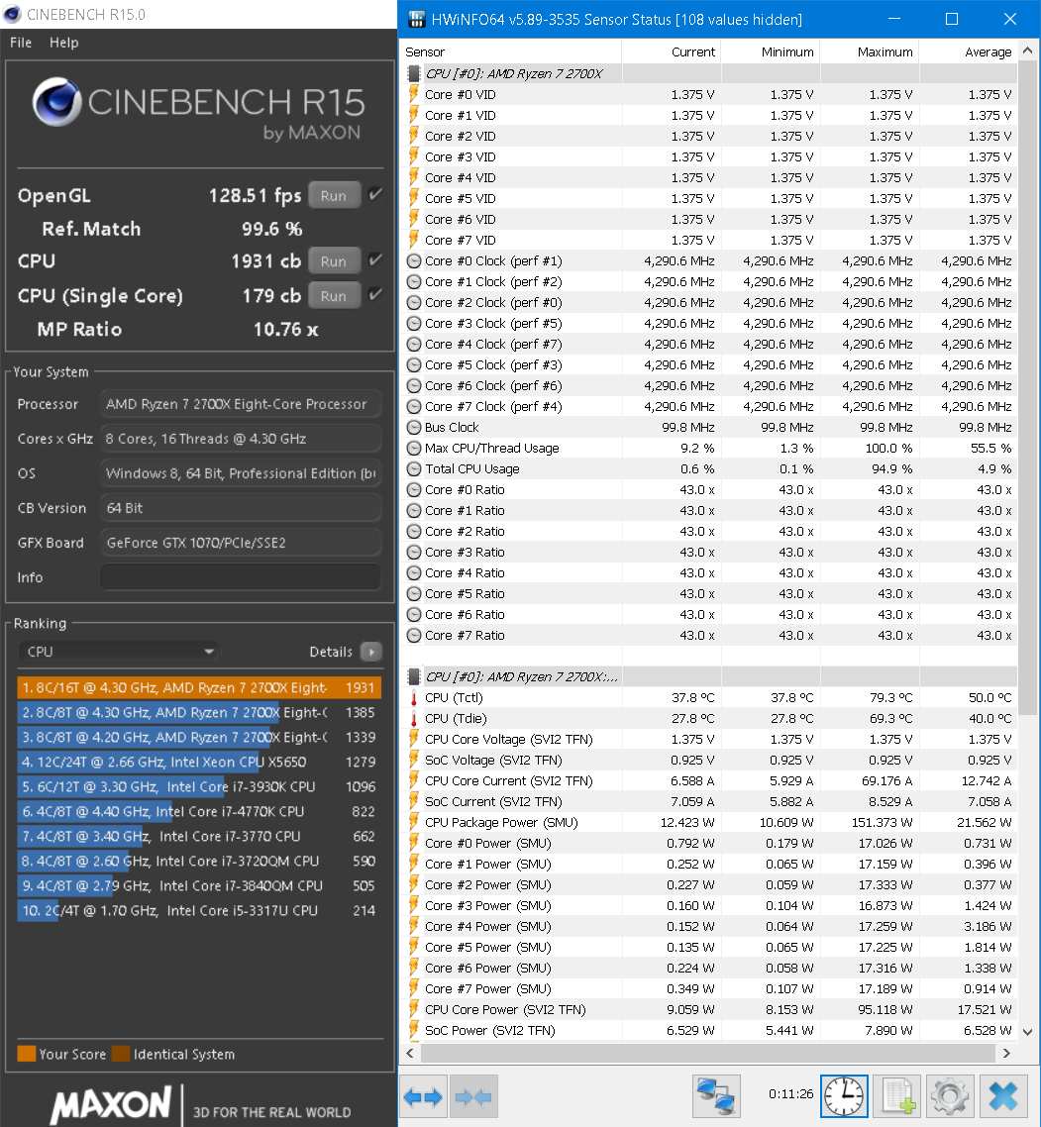
Task: Click the icon beside Max CPU/Thread Usage
Action: point(413,448)
